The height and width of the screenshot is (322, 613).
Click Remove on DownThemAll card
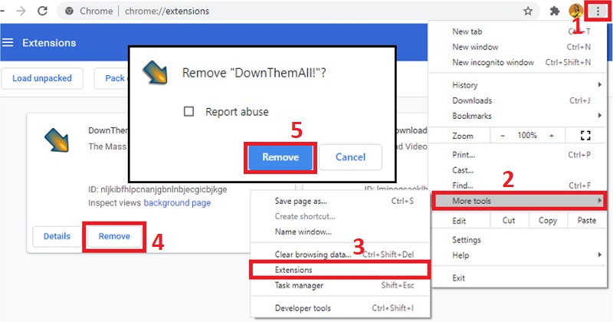[x=114, y=236]
